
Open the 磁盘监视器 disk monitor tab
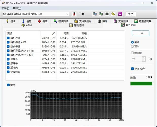tap(143, 21)
